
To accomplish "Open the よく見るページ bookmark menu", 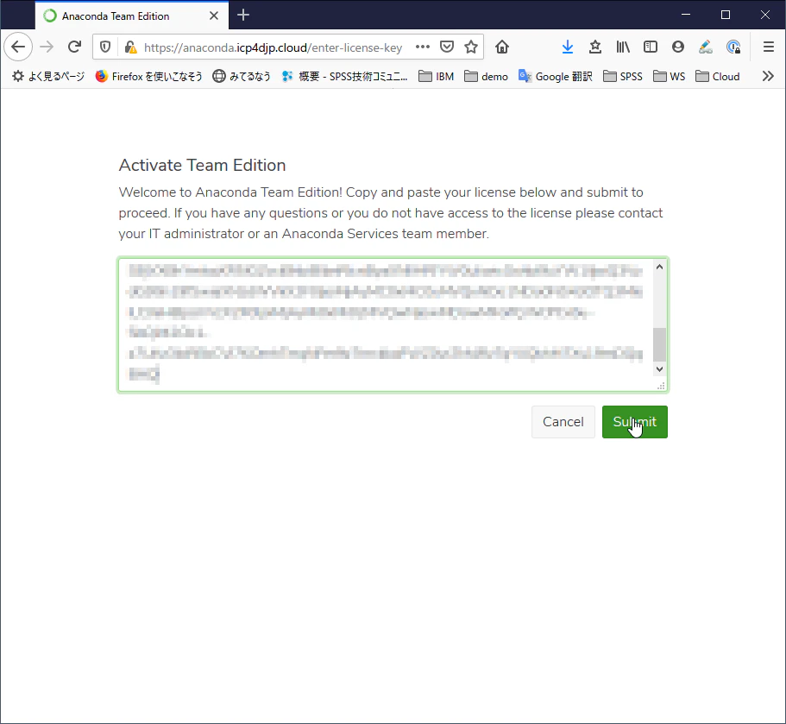I will coord(48,76).
